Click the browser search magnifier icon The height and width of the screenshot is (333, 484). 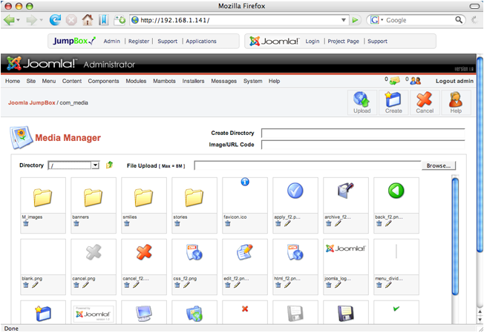(x=459, y=20)
